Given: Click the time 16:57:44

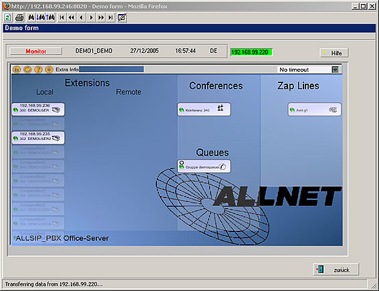Looking at the screenshot, I should [185, 51].
